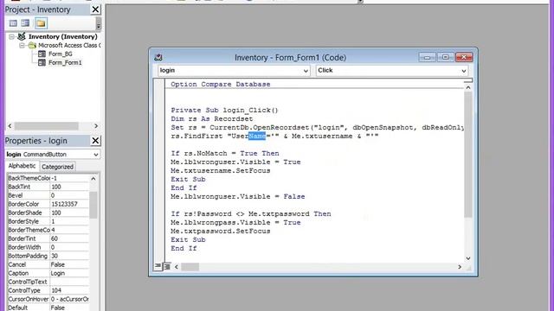
Task: Toggle Folders icon in Project panel
Action: pos(41,23)
